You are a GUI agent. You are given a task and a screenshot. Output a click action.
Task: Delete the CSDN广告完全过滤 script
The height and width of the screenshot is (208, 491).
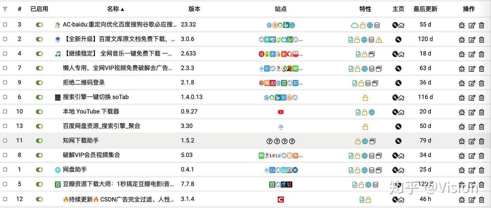481,199
